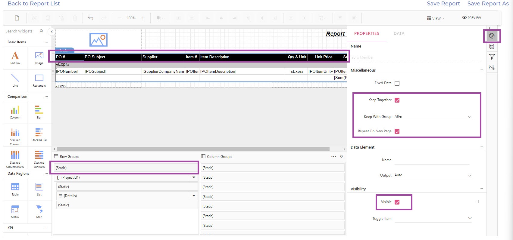Image resolution: width=513 pixels, height=240 pixels.
Task: Open the parameters filter funnel icon
Action: click(492, 57)
